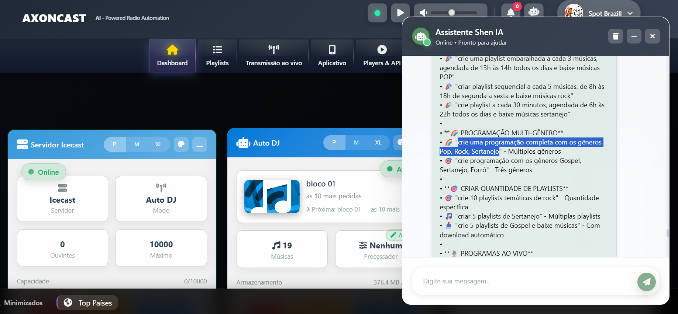This screenshot has width=678, height=314.
Task: Click the Minimizados label
Action: [x=23, y=303]
